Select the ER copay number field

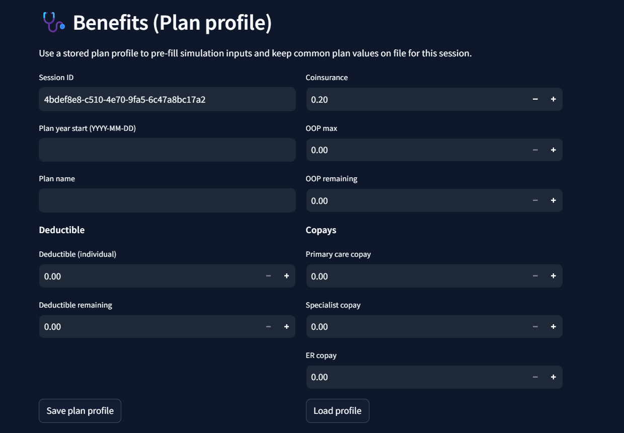click(x=416, y=377)
